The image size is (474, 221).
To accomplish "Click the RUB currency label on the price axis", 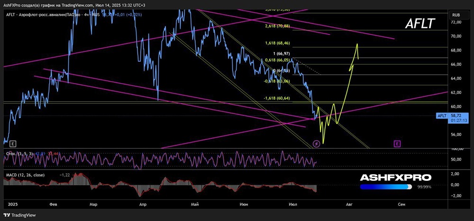I will (456, 15).
